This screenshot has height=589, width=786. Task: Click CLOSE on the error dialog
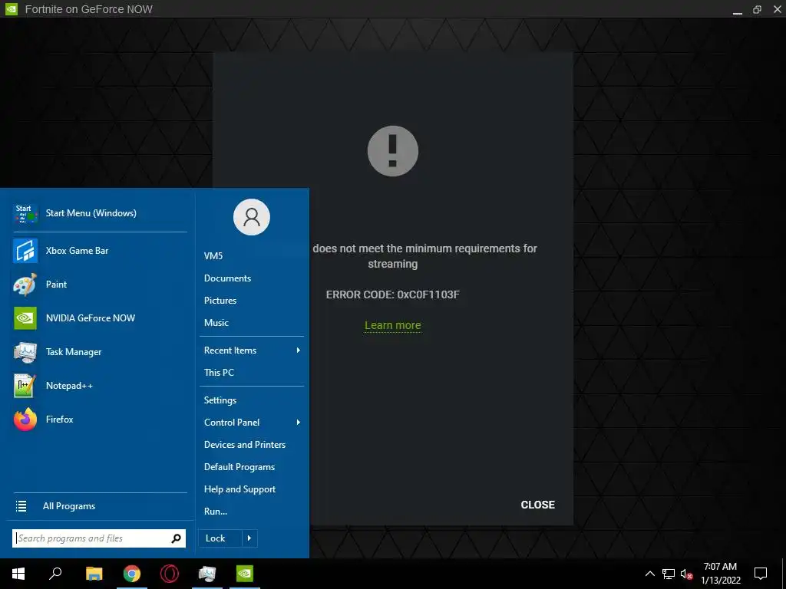coord(537,505)
